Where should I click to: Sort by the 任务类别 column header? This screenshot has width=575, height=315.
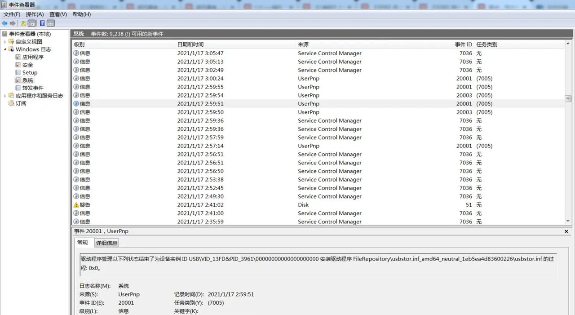click(x=519, y=44)
